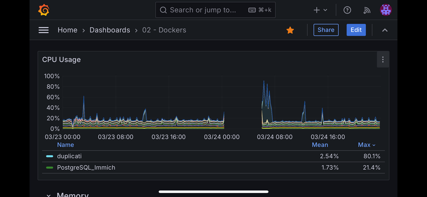Sort legend by Max column
This screenshot has height=197, width=427.
(366, 145)
